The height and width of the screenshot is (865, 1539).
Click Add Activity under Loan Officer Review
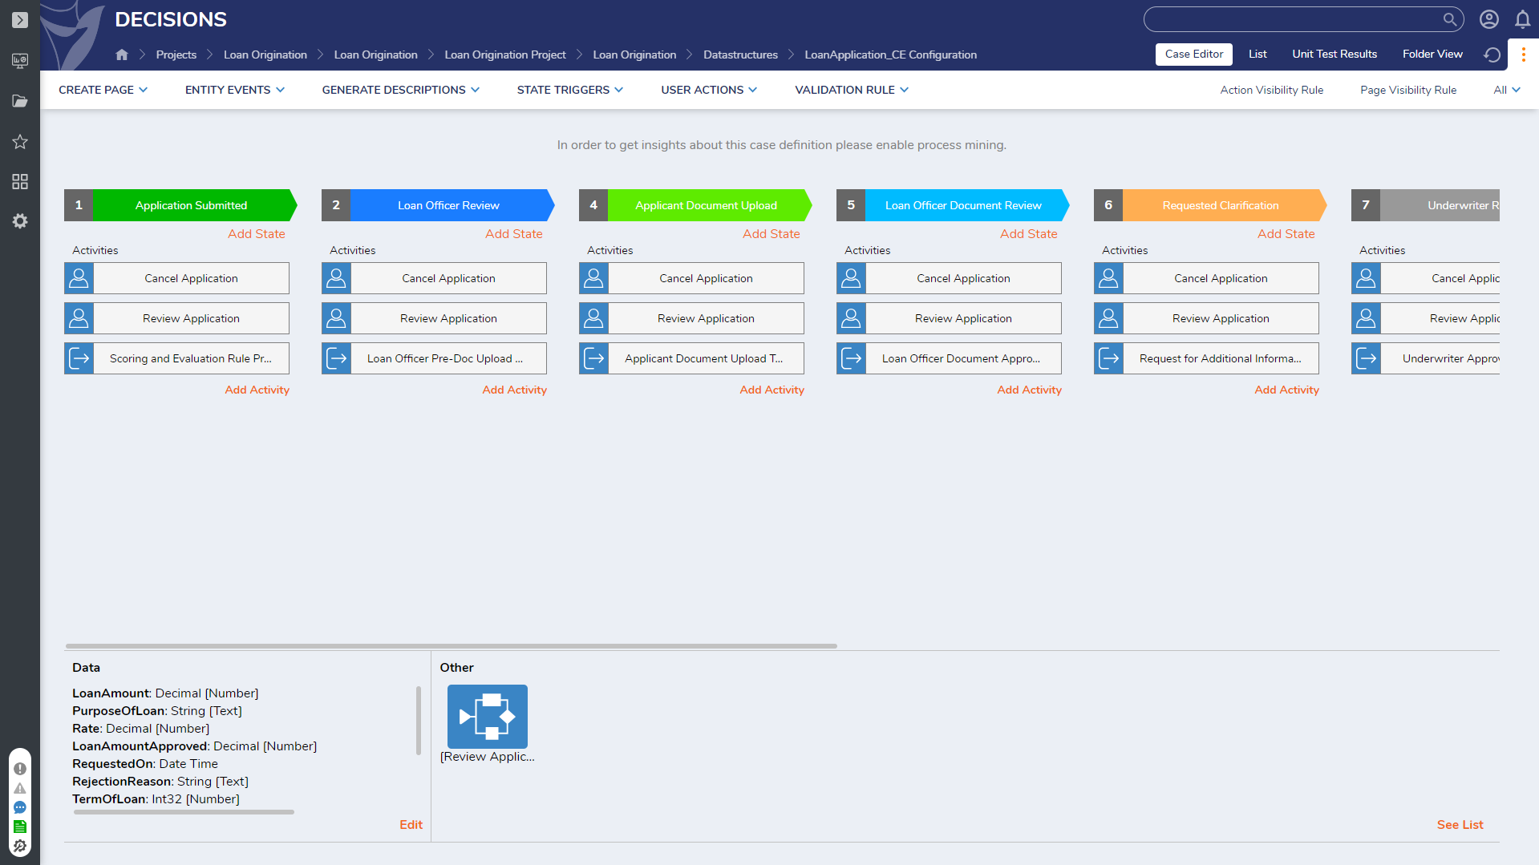(x=514, y=390)
